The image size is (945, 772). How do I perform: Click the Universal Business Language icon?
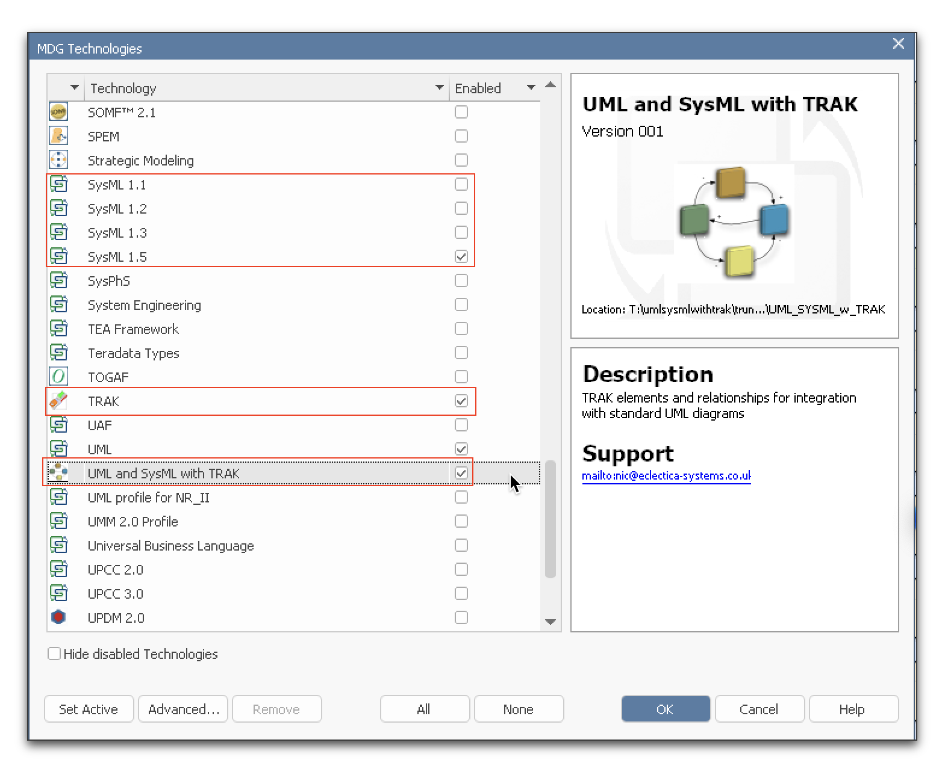point(58,545)
